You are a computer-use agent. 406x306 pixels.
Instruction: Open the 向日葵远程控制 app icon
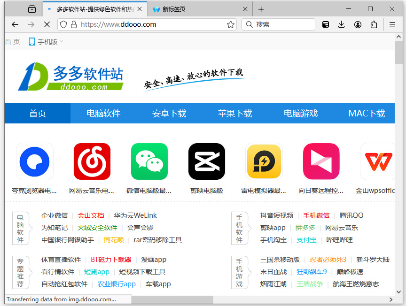(x=321, y=161)
